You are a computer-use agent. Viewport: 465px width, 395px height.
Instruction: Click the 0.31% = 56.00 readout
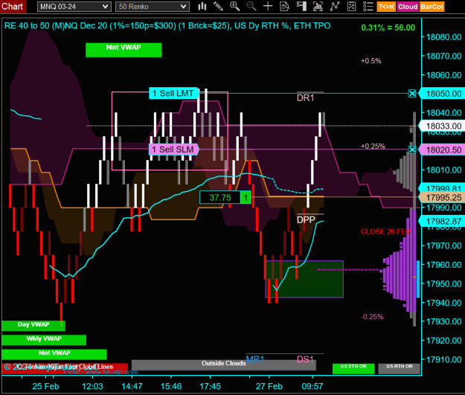pos(388,28)
